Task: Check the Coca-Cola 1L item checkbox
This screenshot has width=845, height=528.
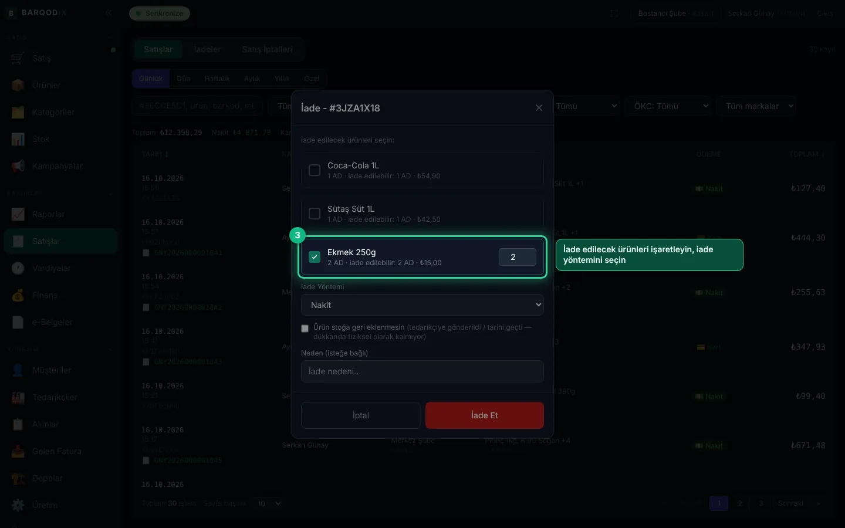Action: coord(315,170)
